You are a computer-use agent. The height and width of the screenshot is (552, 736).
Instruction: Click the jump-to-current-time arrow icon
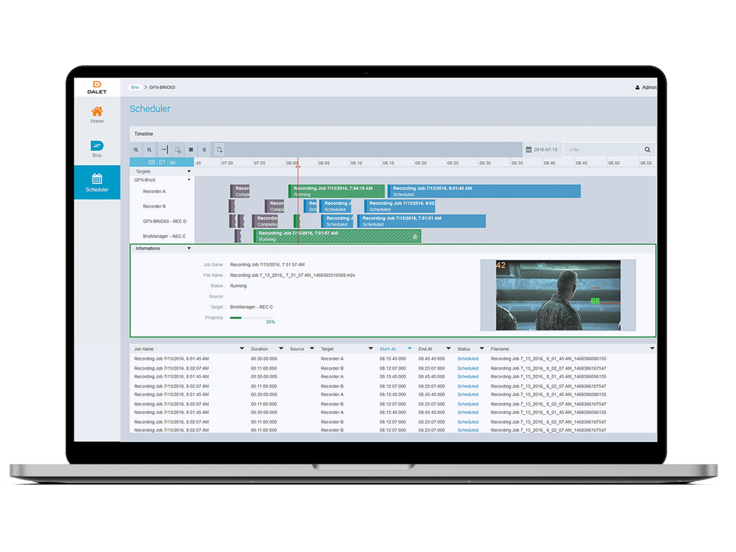(x=164, y=149)
